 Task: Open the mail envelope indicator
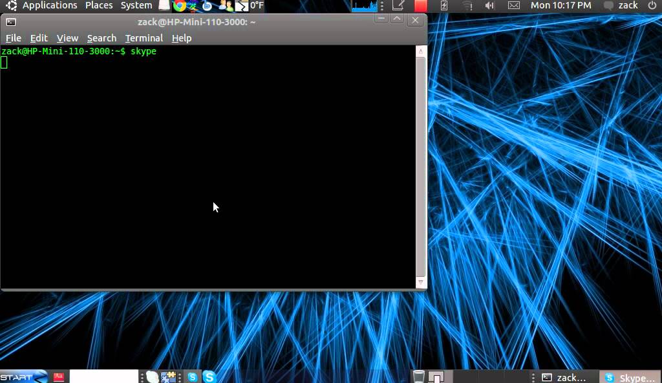point(514,5)
